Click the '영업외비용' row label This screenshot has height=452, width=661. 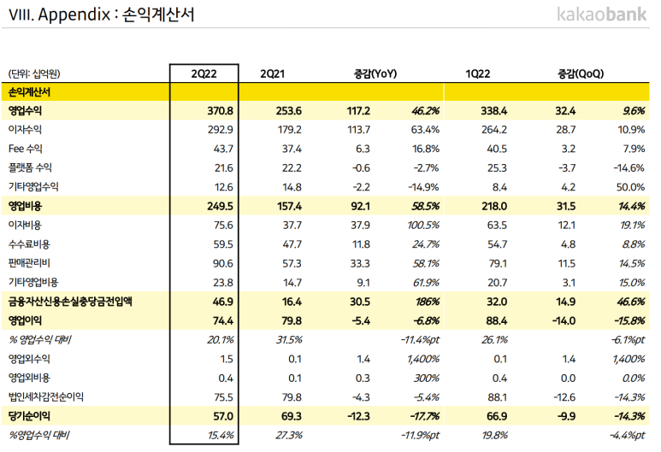click(29, 378)
